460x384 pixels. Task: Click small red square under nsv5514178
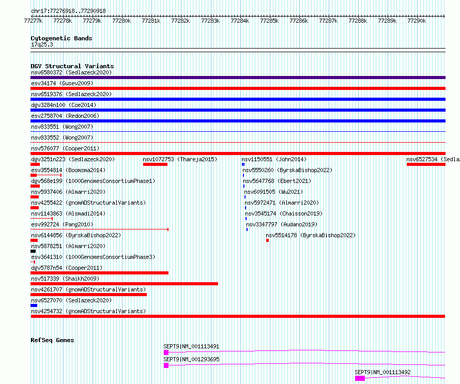tap(268, 240)
